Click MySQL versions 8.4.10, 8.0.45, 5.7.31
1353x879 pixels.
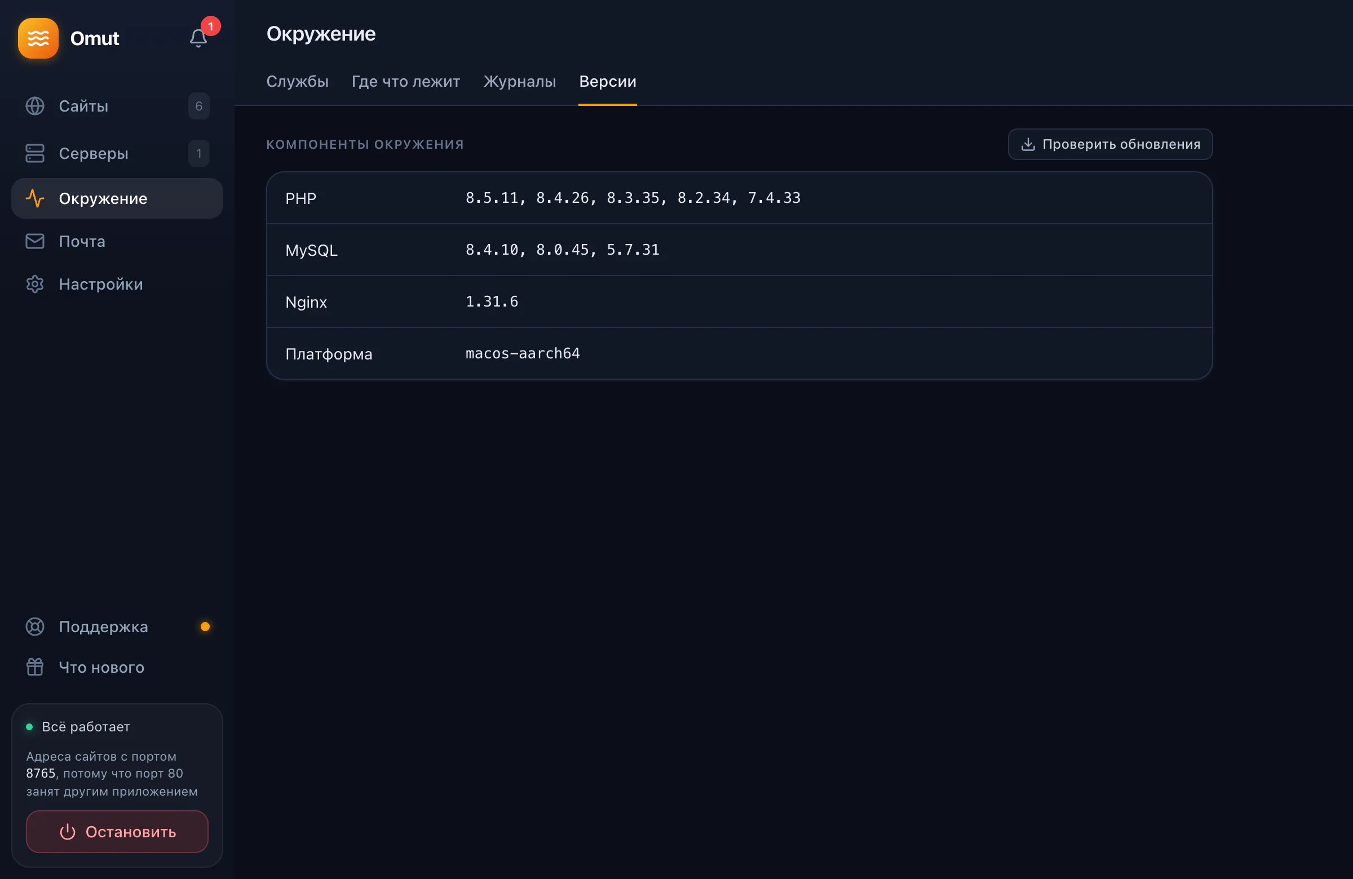point(562,250)
